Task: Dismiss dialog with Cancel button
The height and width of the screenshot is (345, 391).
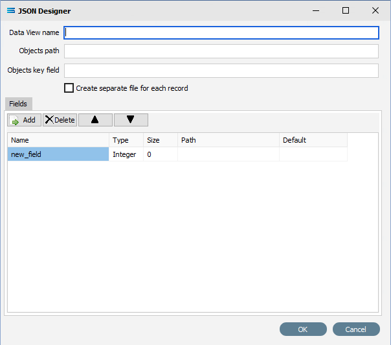Action: (356, 329)
